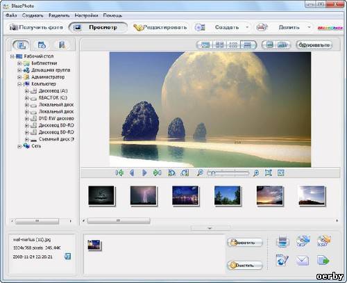Open the Создать dropdown arrow in main toolbar

[247, 27]
